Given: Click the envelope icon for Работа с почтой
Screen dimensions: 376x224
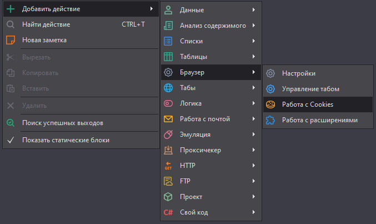Looking at the screenshot, I should pyautogui.click(x=168, y=119).
